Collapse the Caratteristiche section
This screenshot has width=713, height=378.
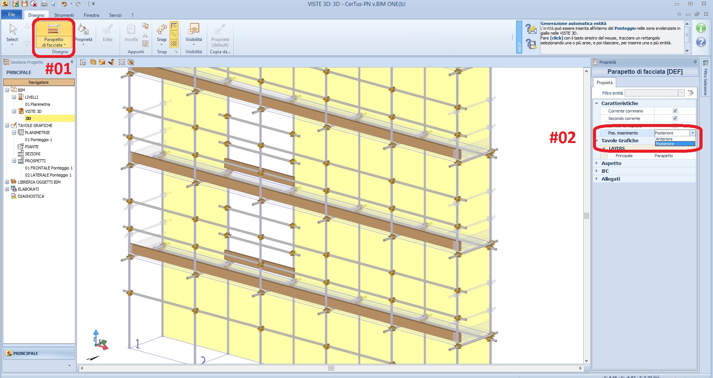pyautogui.click(x=597, y=103)
